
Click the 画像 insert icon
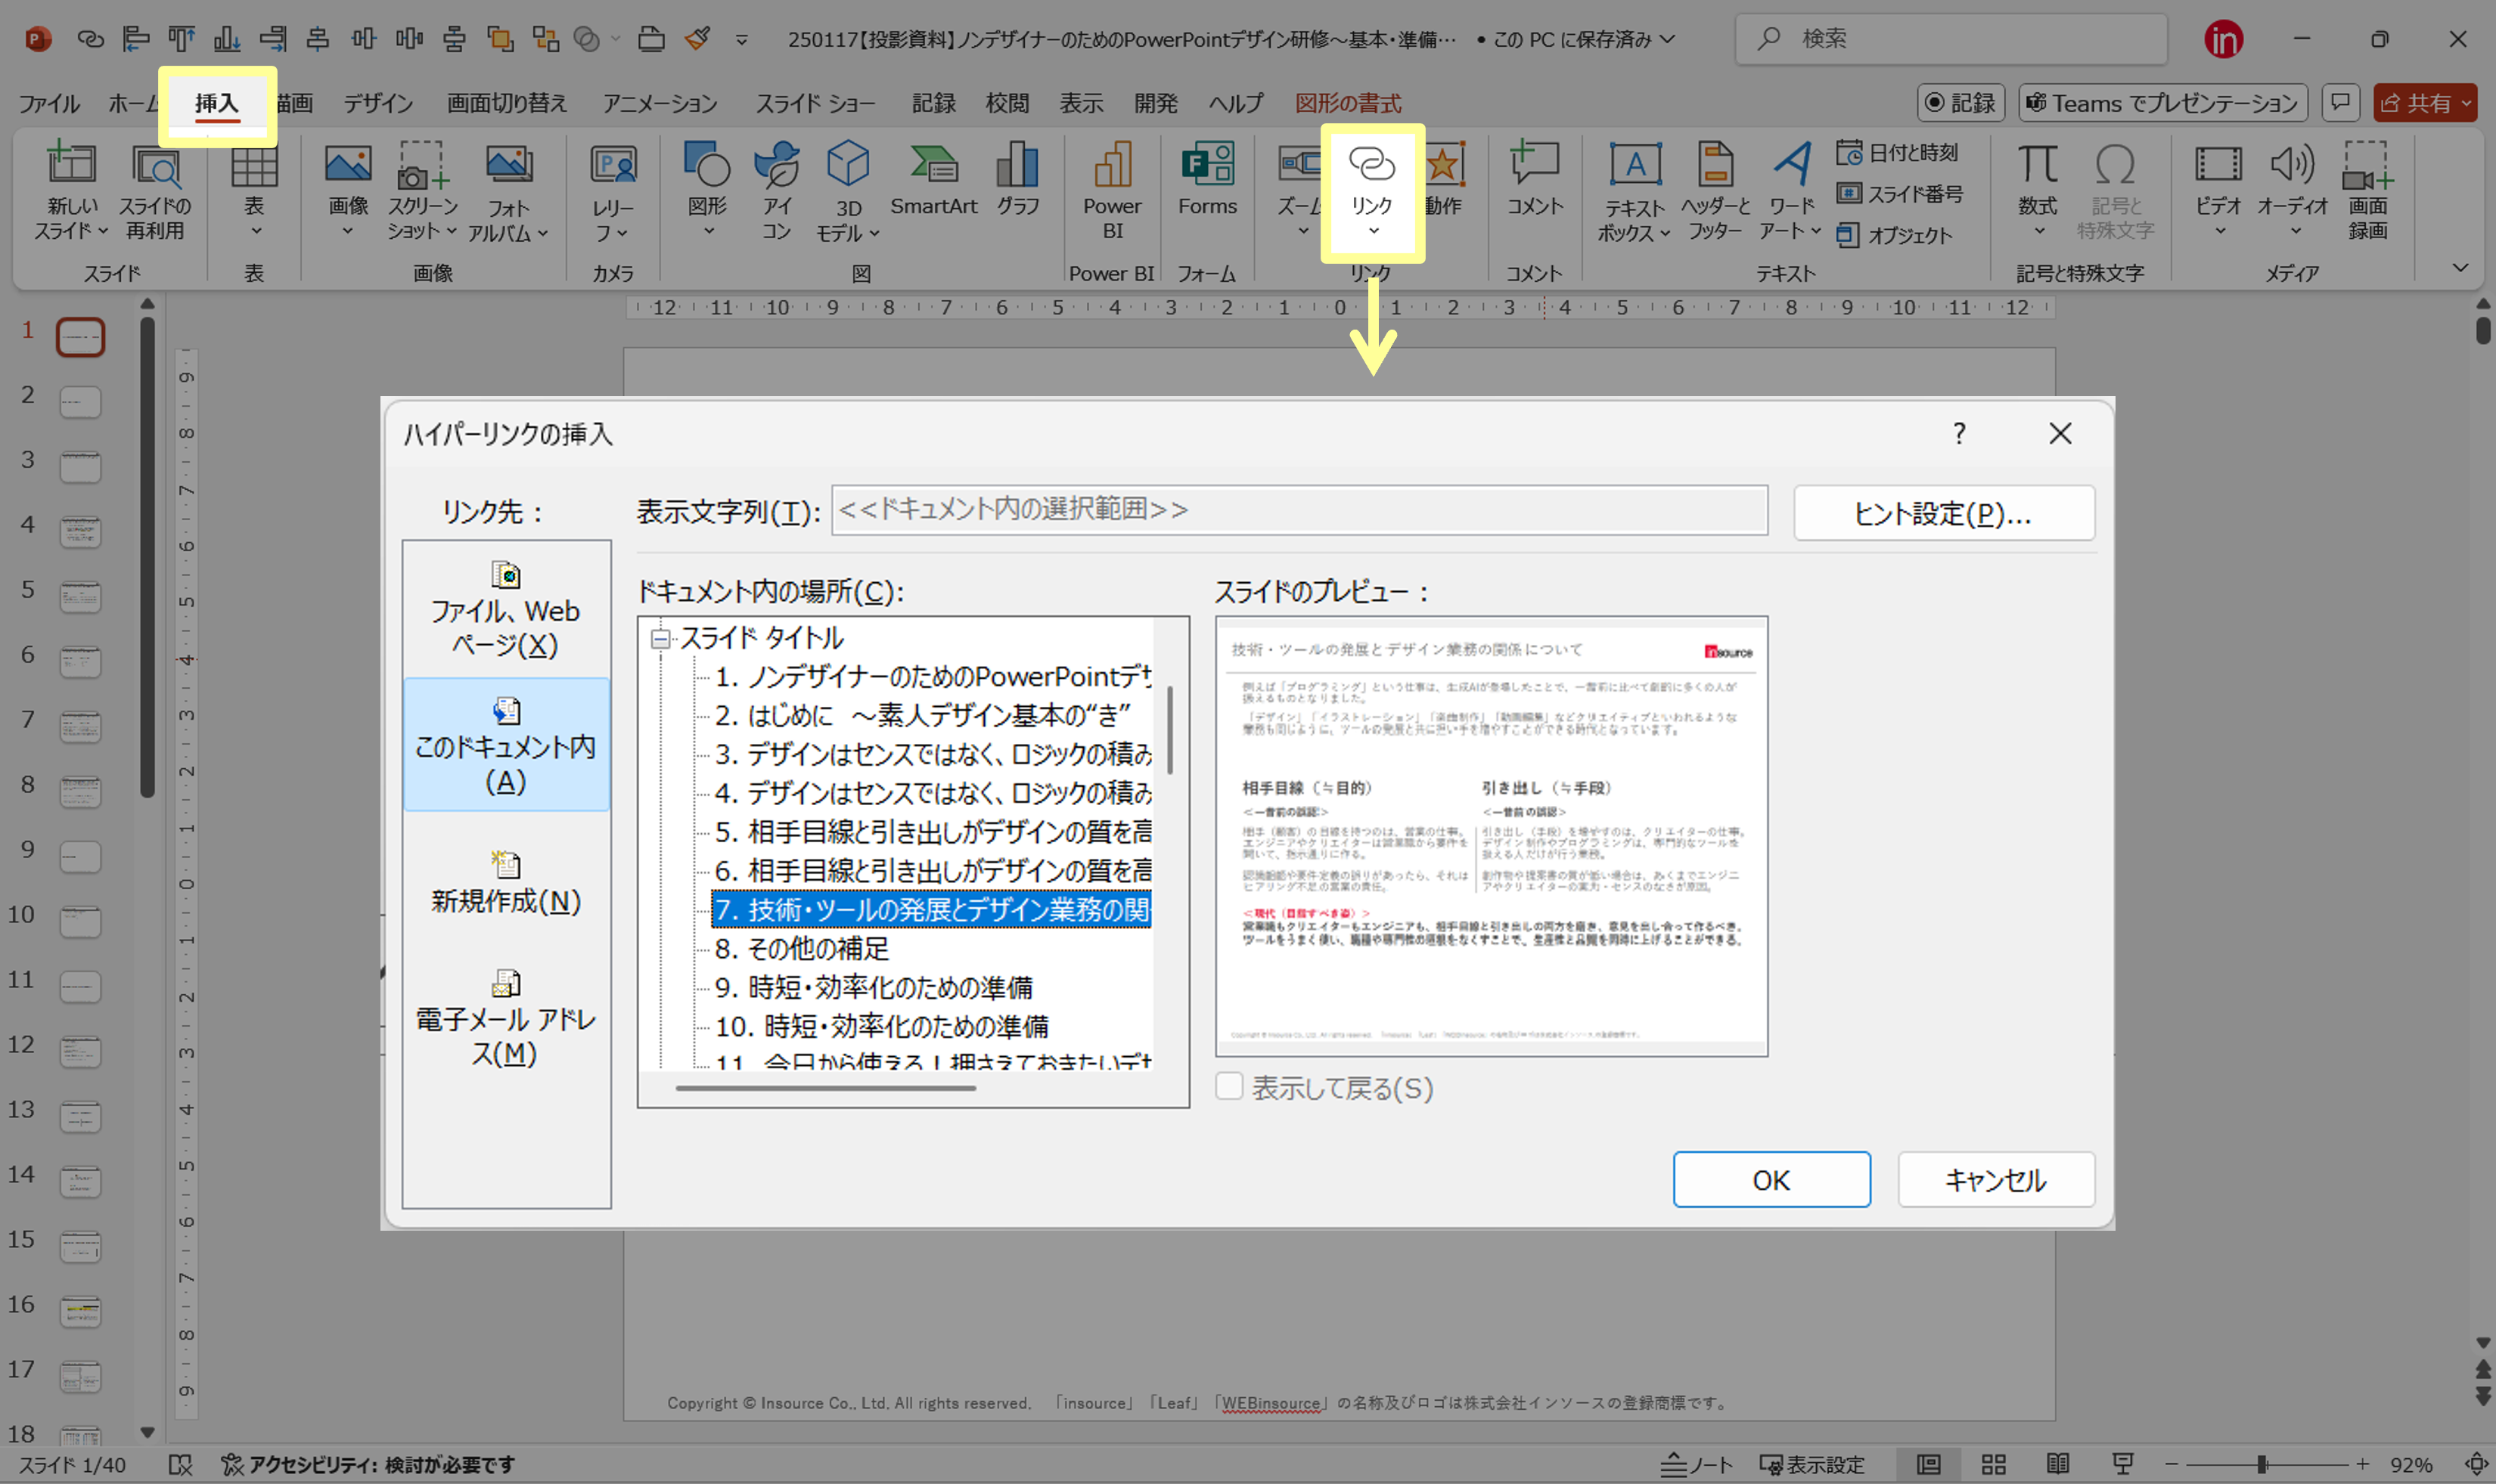(348, 191)
